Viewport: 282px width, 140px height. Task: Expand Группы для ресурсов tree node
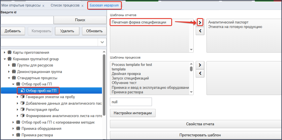(x=9, y=65)
